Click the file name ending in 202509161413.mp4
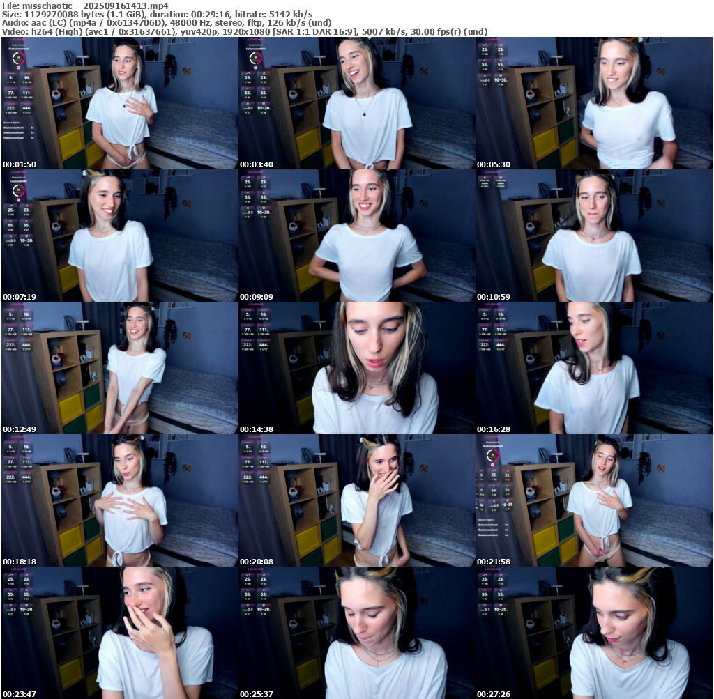Image resolution: width=714 pixels, height=699 pixels. point(95,6)
